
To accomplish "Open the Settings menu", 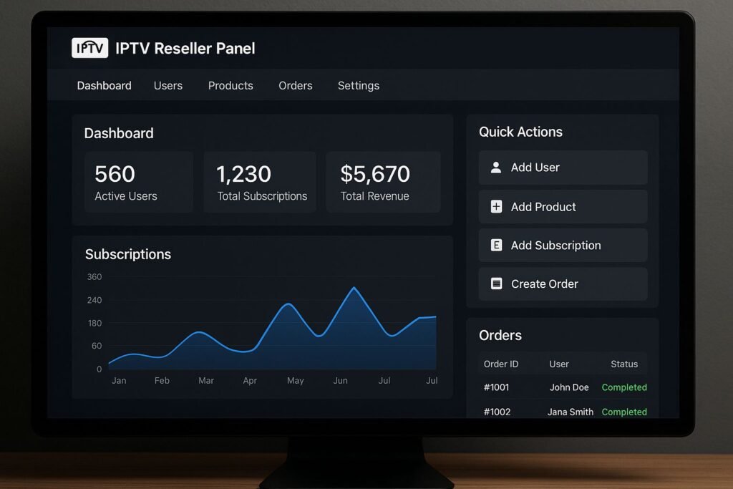I will click(358, 85).
